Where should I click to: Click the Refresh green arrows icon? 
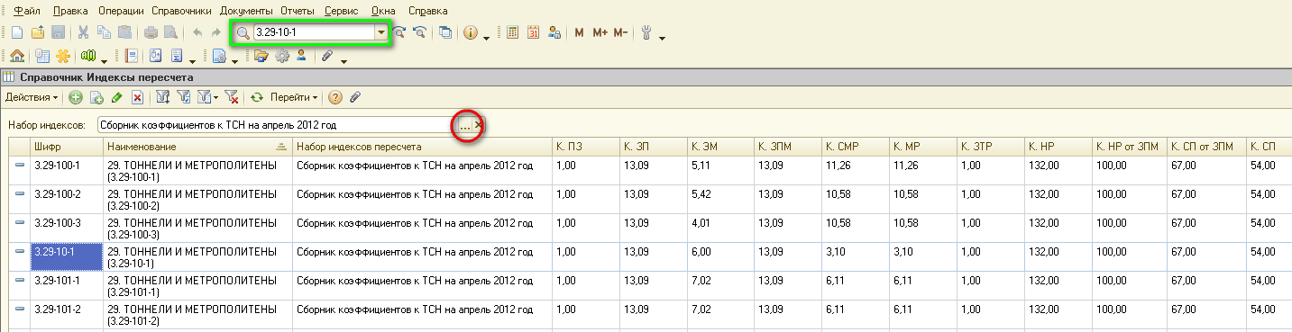(257, 97)
